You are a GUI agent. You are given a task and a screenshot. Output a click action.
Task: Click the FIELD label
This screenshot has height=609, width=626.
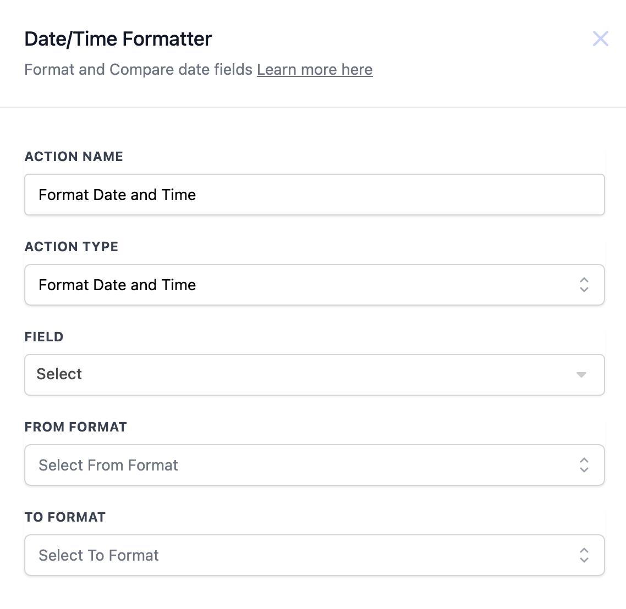click(x=44, y=337)
